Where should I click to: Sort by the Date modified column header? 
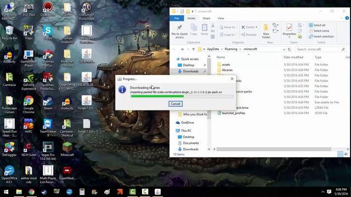point(293,57)
